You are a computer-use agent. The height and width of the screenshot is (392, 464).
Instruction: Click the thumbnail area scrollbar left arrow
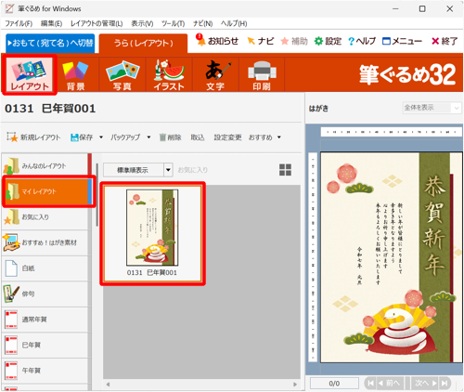point(108,385)
